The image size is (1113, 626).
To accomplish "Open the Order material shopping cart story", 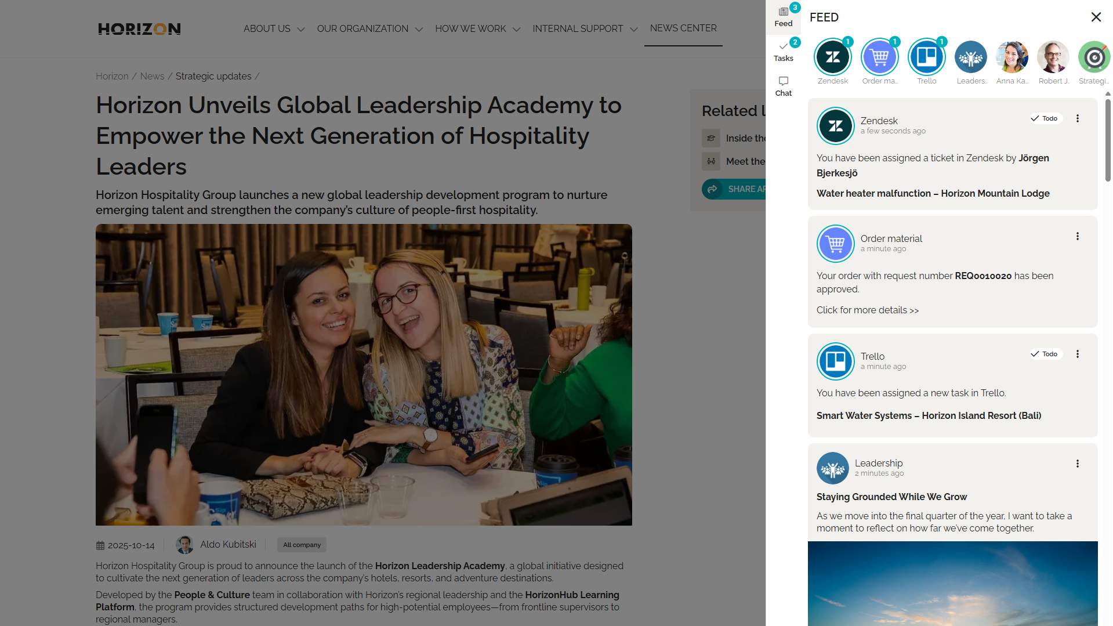I will 879,57.
